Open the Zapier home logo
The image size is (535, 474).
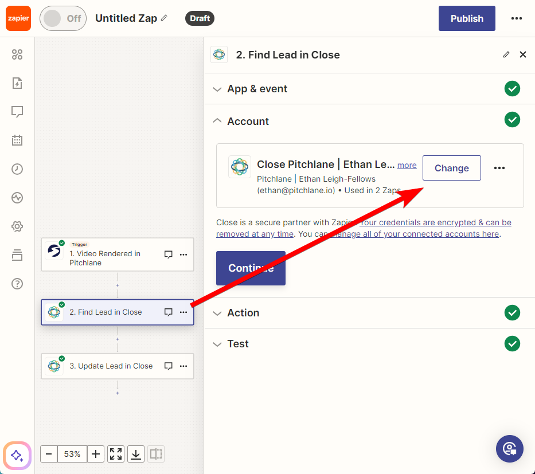18,18
